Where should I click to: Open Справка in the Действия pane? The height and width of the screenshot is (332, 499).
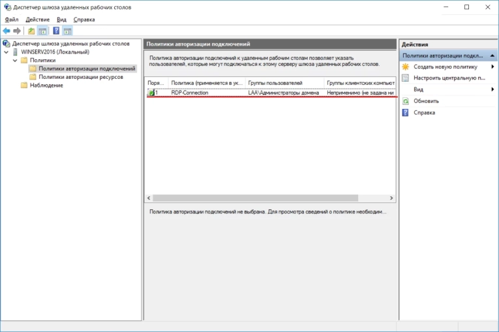[x=424, y=112]
